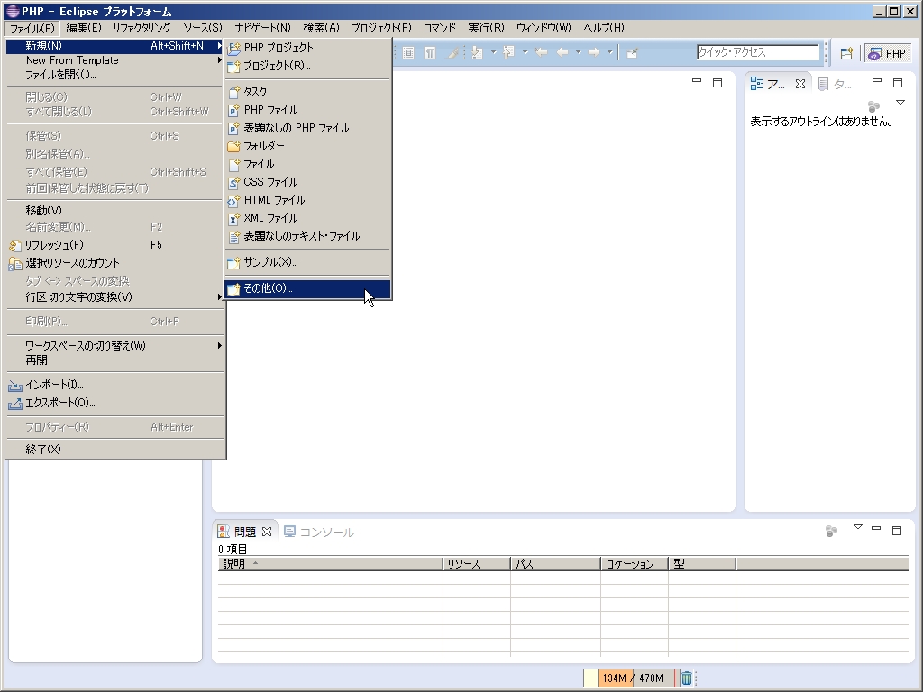
Task: Open the 実行(R) menu
Action: (486, 28)
